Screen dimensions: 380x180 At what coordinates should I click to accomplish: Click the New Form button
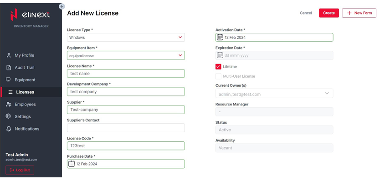[359, 13]
